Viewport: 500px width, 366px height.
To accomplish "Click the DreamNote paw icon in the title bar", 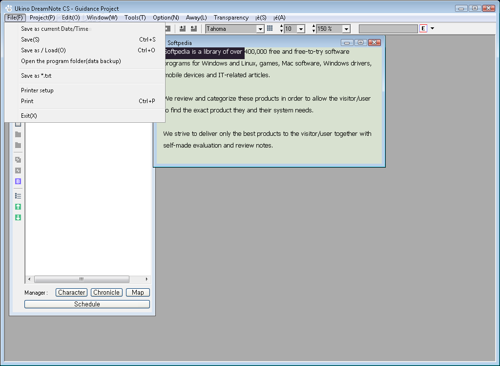I will (x=9, y=9).
